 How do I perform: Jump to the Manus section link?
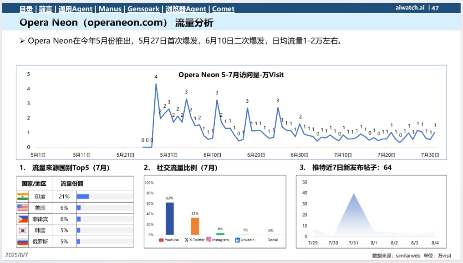[110, 9]
